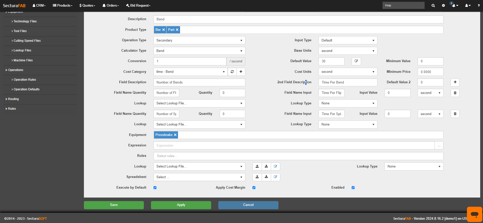Click the plus icon next to Cost Category
This screenshot has width=483, height=223.
(x=241, y=72)
